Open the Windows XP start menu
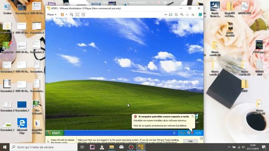Screen dimensions: 269x151 pos(55,133)
